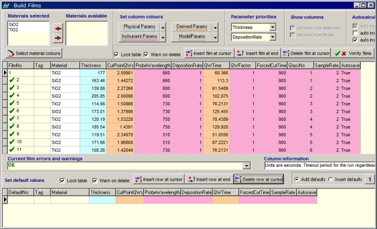
Task: Open Thickness priority dropdown
Action: pyautogui.click(x=272, y=27)
